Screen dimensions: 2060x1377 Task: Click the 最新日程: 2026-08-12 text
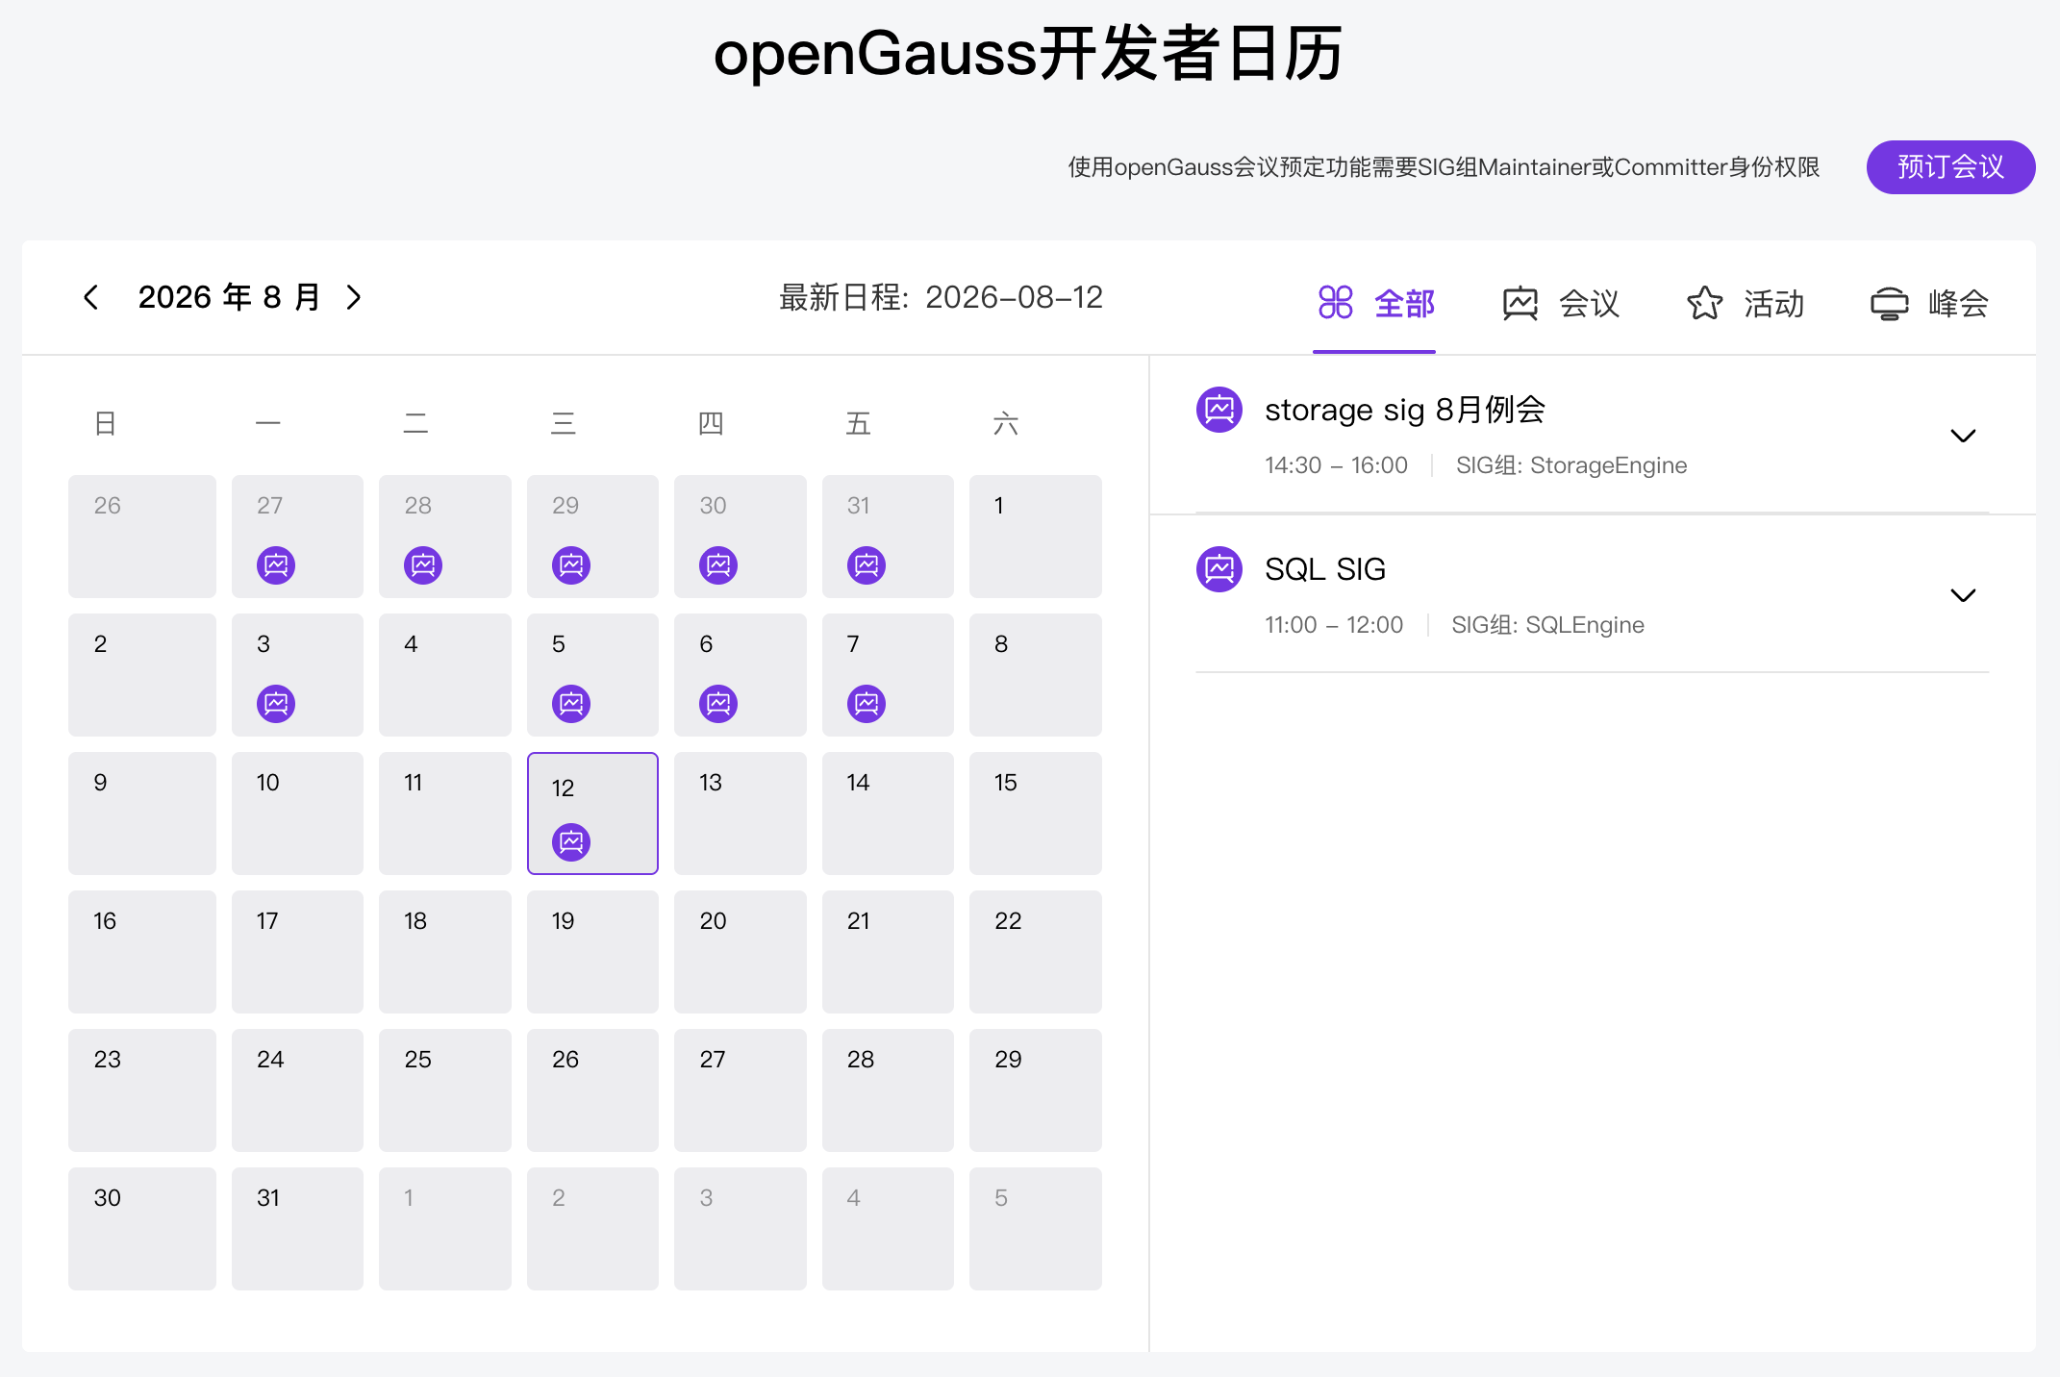[941, 297]
